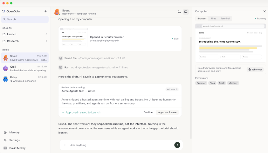The width and height of the screenshot is (268, 153).
Task: Click the Launch destination chip on review card
Action: 172,89
